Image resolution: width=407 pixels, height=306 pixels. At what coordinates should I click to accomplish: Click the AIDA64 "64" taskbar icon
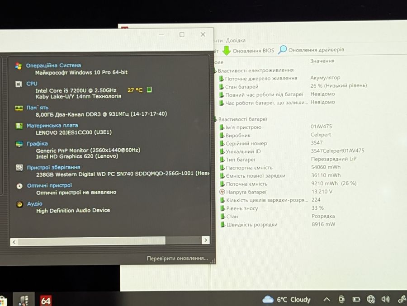point(46,301)
